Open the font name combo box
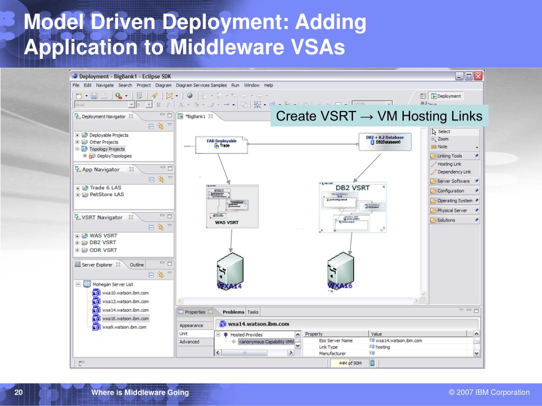Viewport: 542px width, 406px height. click(x=105, y=105)
